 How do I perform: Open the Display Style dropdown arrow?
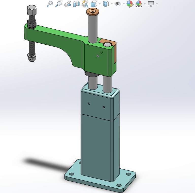coord(112,4)
